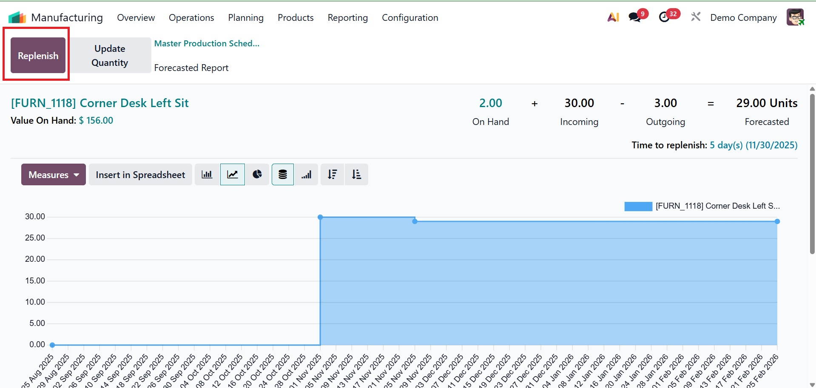The width and height of the screenshot is (816, 388).
Task: Click the 30.00 Incoming value
Action: click(579, 103)
